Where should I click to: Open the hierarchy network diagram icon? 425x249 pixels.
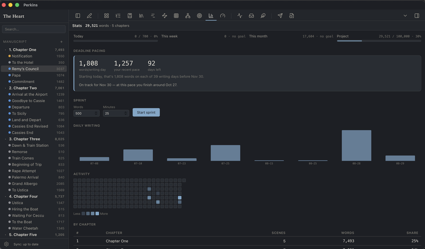click(x=188, y=16)
